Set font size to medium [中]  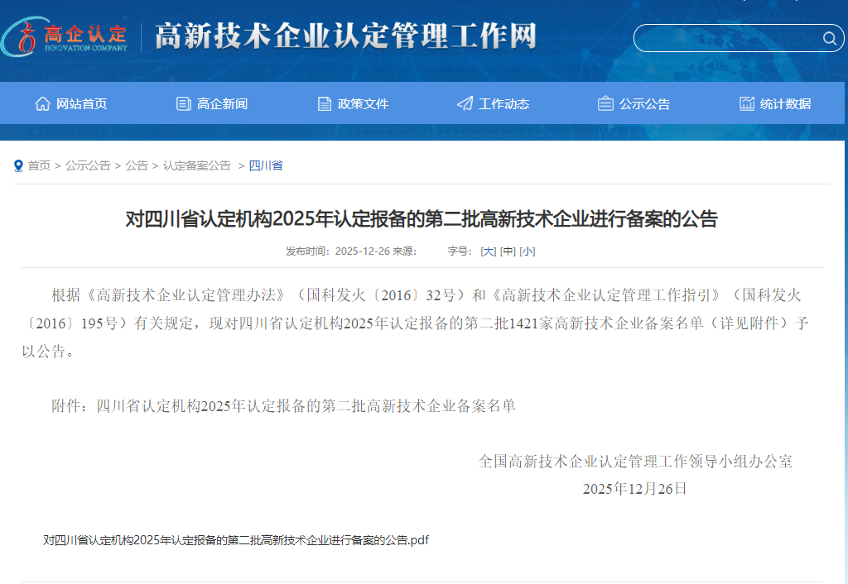click(508, 251)
